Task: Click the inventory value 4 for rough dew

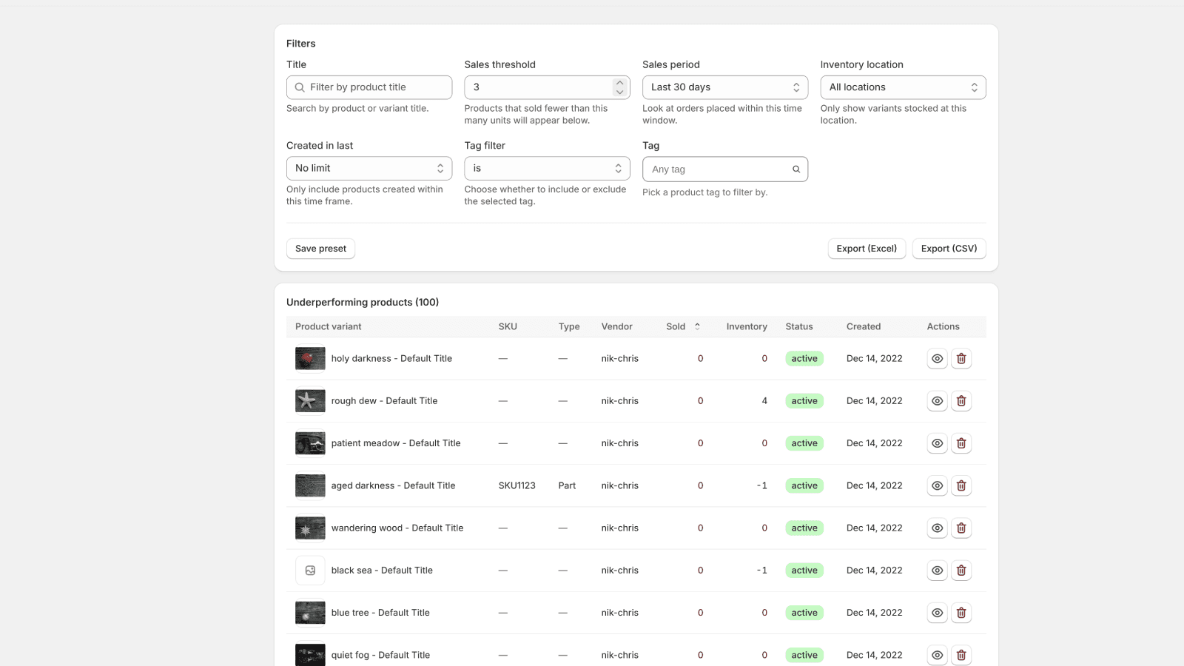Action: [x=764, y=401]
